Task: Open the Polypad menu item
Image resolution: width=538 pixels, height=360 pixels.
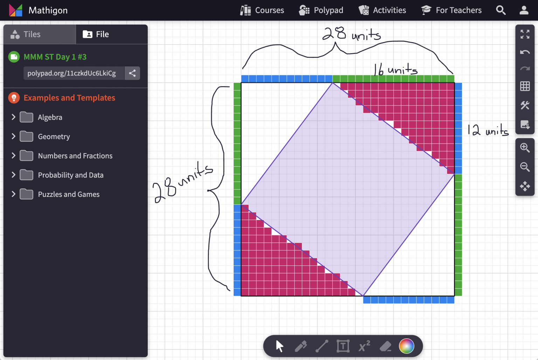Action: pos(321,10)
